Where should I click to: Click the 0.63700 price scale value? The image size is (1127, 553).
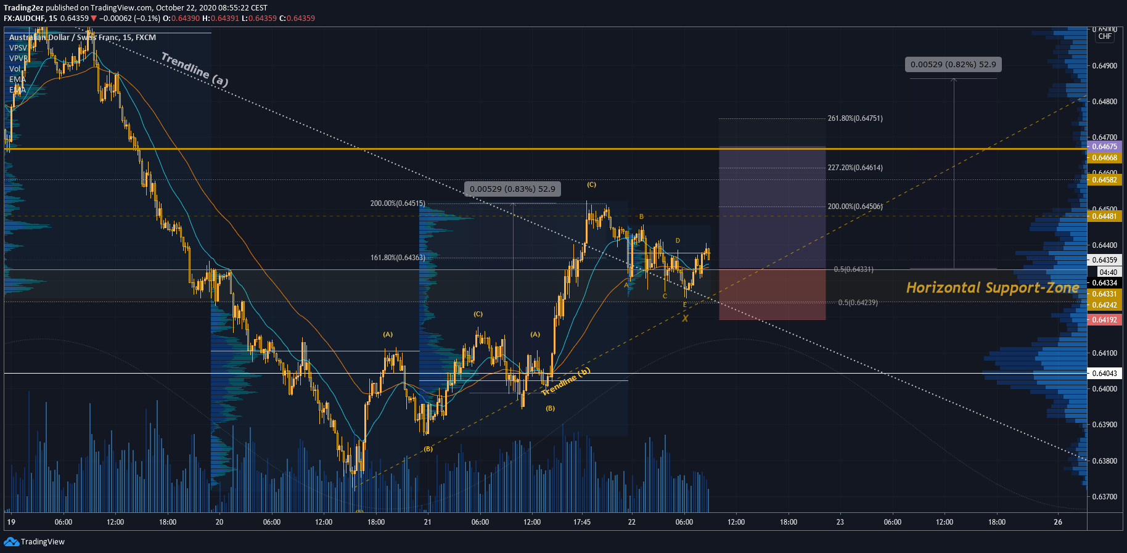1104,497
